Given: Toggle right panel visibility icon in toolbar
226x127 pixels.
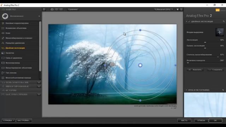Looking at the screenshot, I should click(181, 10).
